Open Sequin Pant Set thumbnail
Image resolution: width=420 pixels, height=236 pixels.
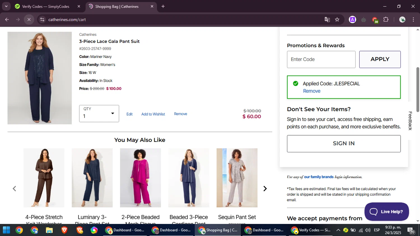point(237,178)
